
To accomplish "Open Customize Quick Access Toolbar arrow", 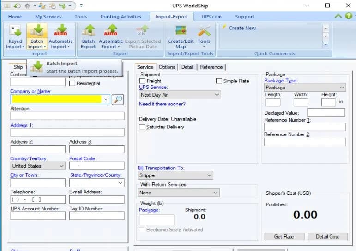I will [81, 6].
